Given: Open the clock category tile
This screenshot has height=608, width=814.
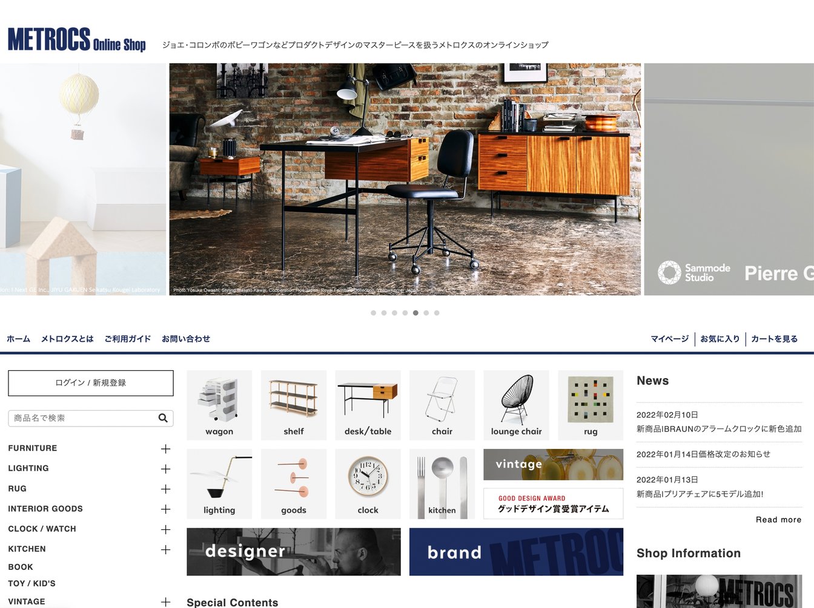Looking at the screenshot, I should [368, 484].
